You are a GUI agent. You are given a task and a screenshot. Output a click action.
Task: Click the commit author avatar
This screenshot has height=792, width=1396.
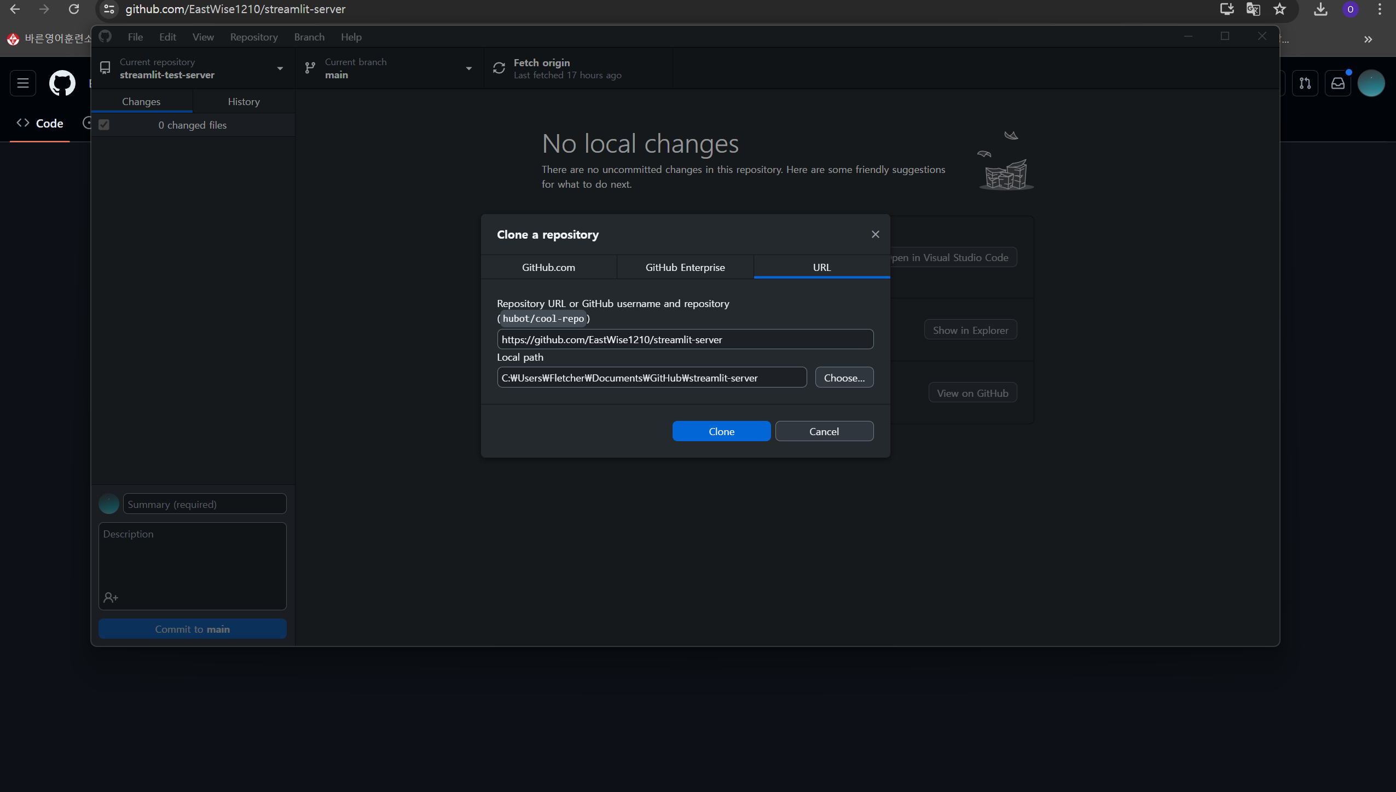click(109, 504)
